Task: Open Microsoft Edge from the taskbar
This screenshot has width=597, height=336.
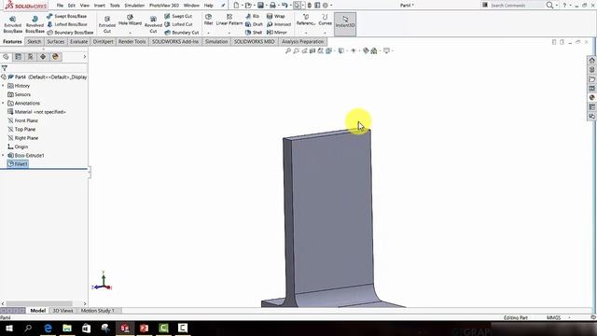Action: pyautogui.click(x=48, y=328)
